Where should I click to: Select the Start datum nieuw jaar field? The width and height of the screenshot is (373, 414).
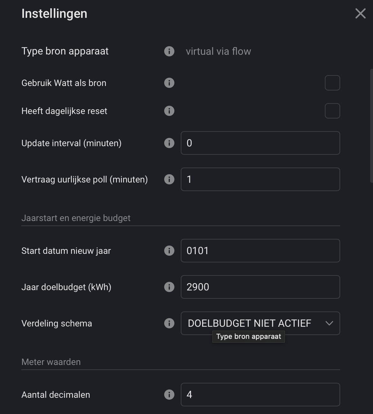[260, 251]
